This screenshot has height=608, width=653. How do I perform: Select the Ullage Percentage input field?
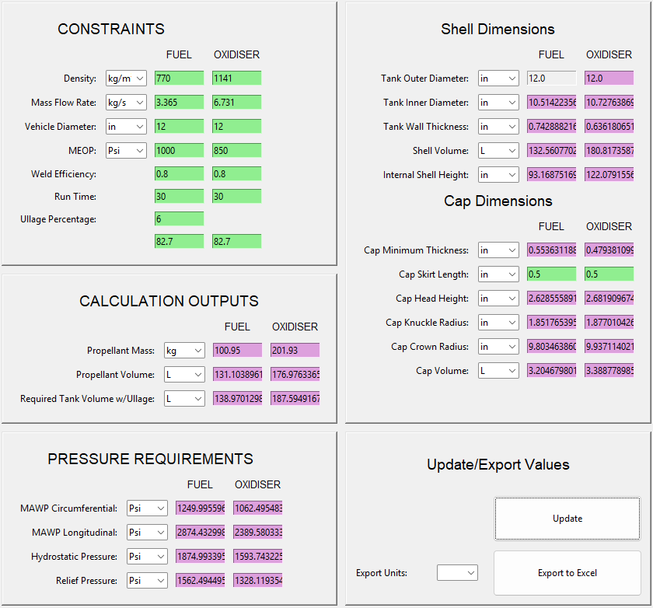pos(179,218)
